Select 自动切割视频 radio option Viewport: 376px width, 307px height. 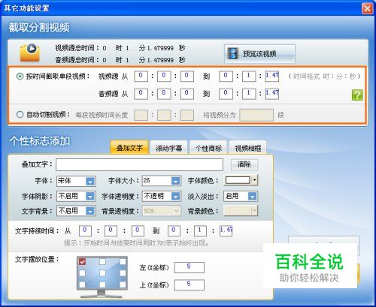coord(20,115)
